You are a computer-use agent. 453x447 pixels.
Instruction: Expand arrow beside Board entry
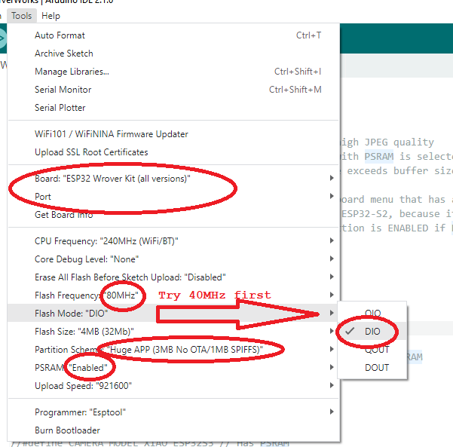coord(332,178)
